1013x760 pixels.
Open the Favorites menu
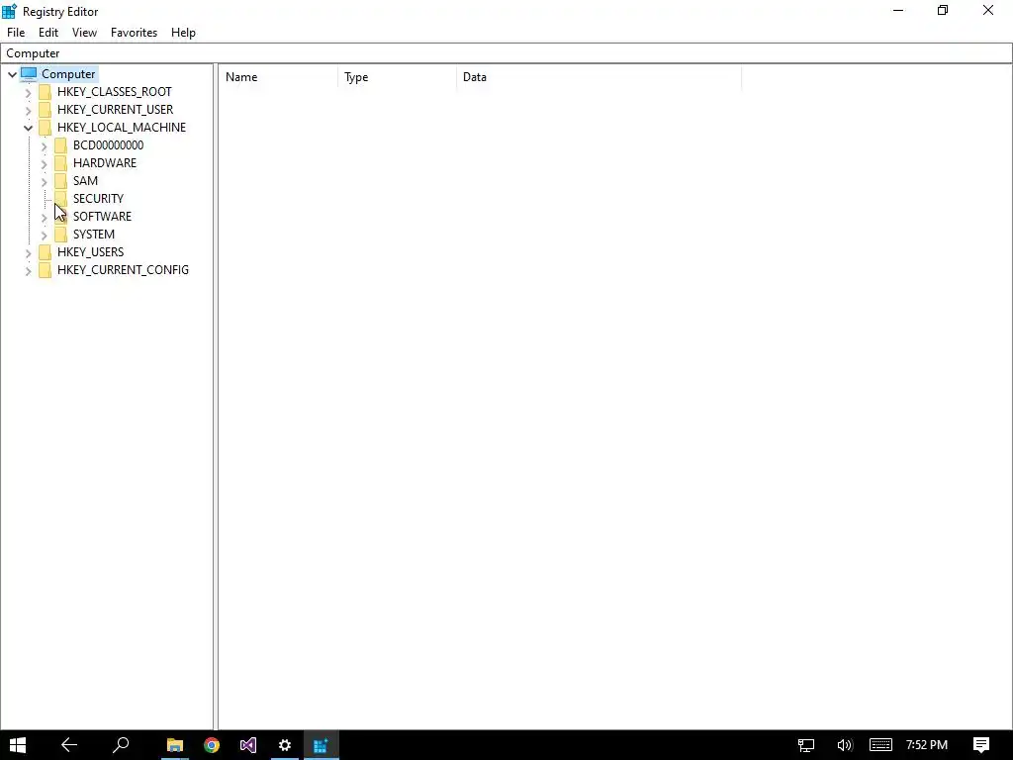click(x=134, y=33)
